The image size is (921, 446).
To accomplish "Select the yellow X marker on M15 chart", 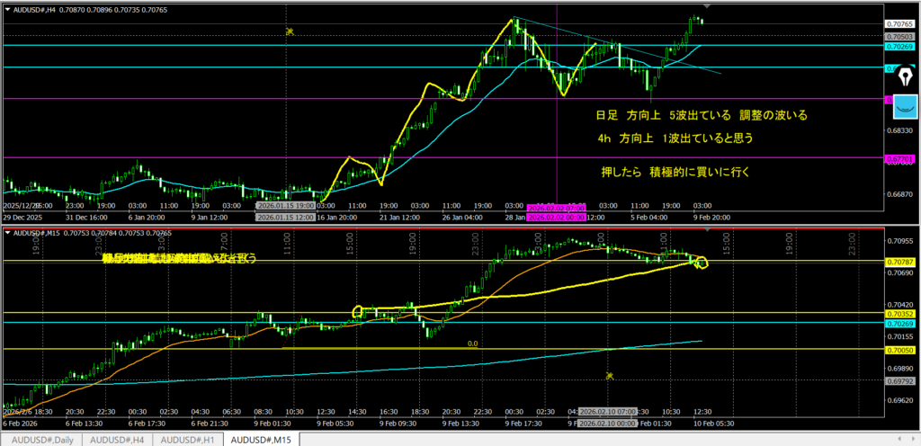I will (610, 376).
